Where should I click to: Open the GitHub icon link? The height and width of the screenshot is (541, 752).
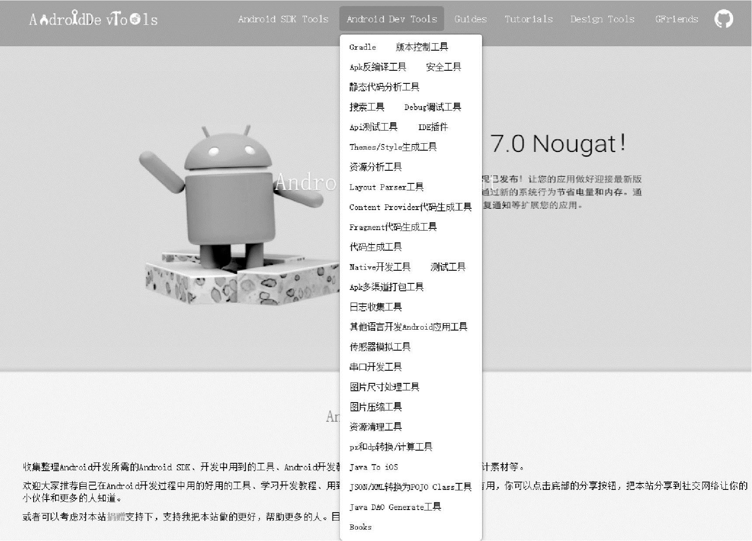(x=724, y=19)
